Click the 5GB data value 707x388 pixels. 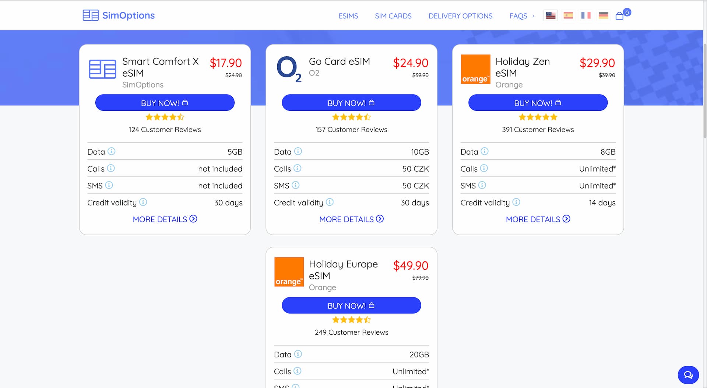pos(235,152)
